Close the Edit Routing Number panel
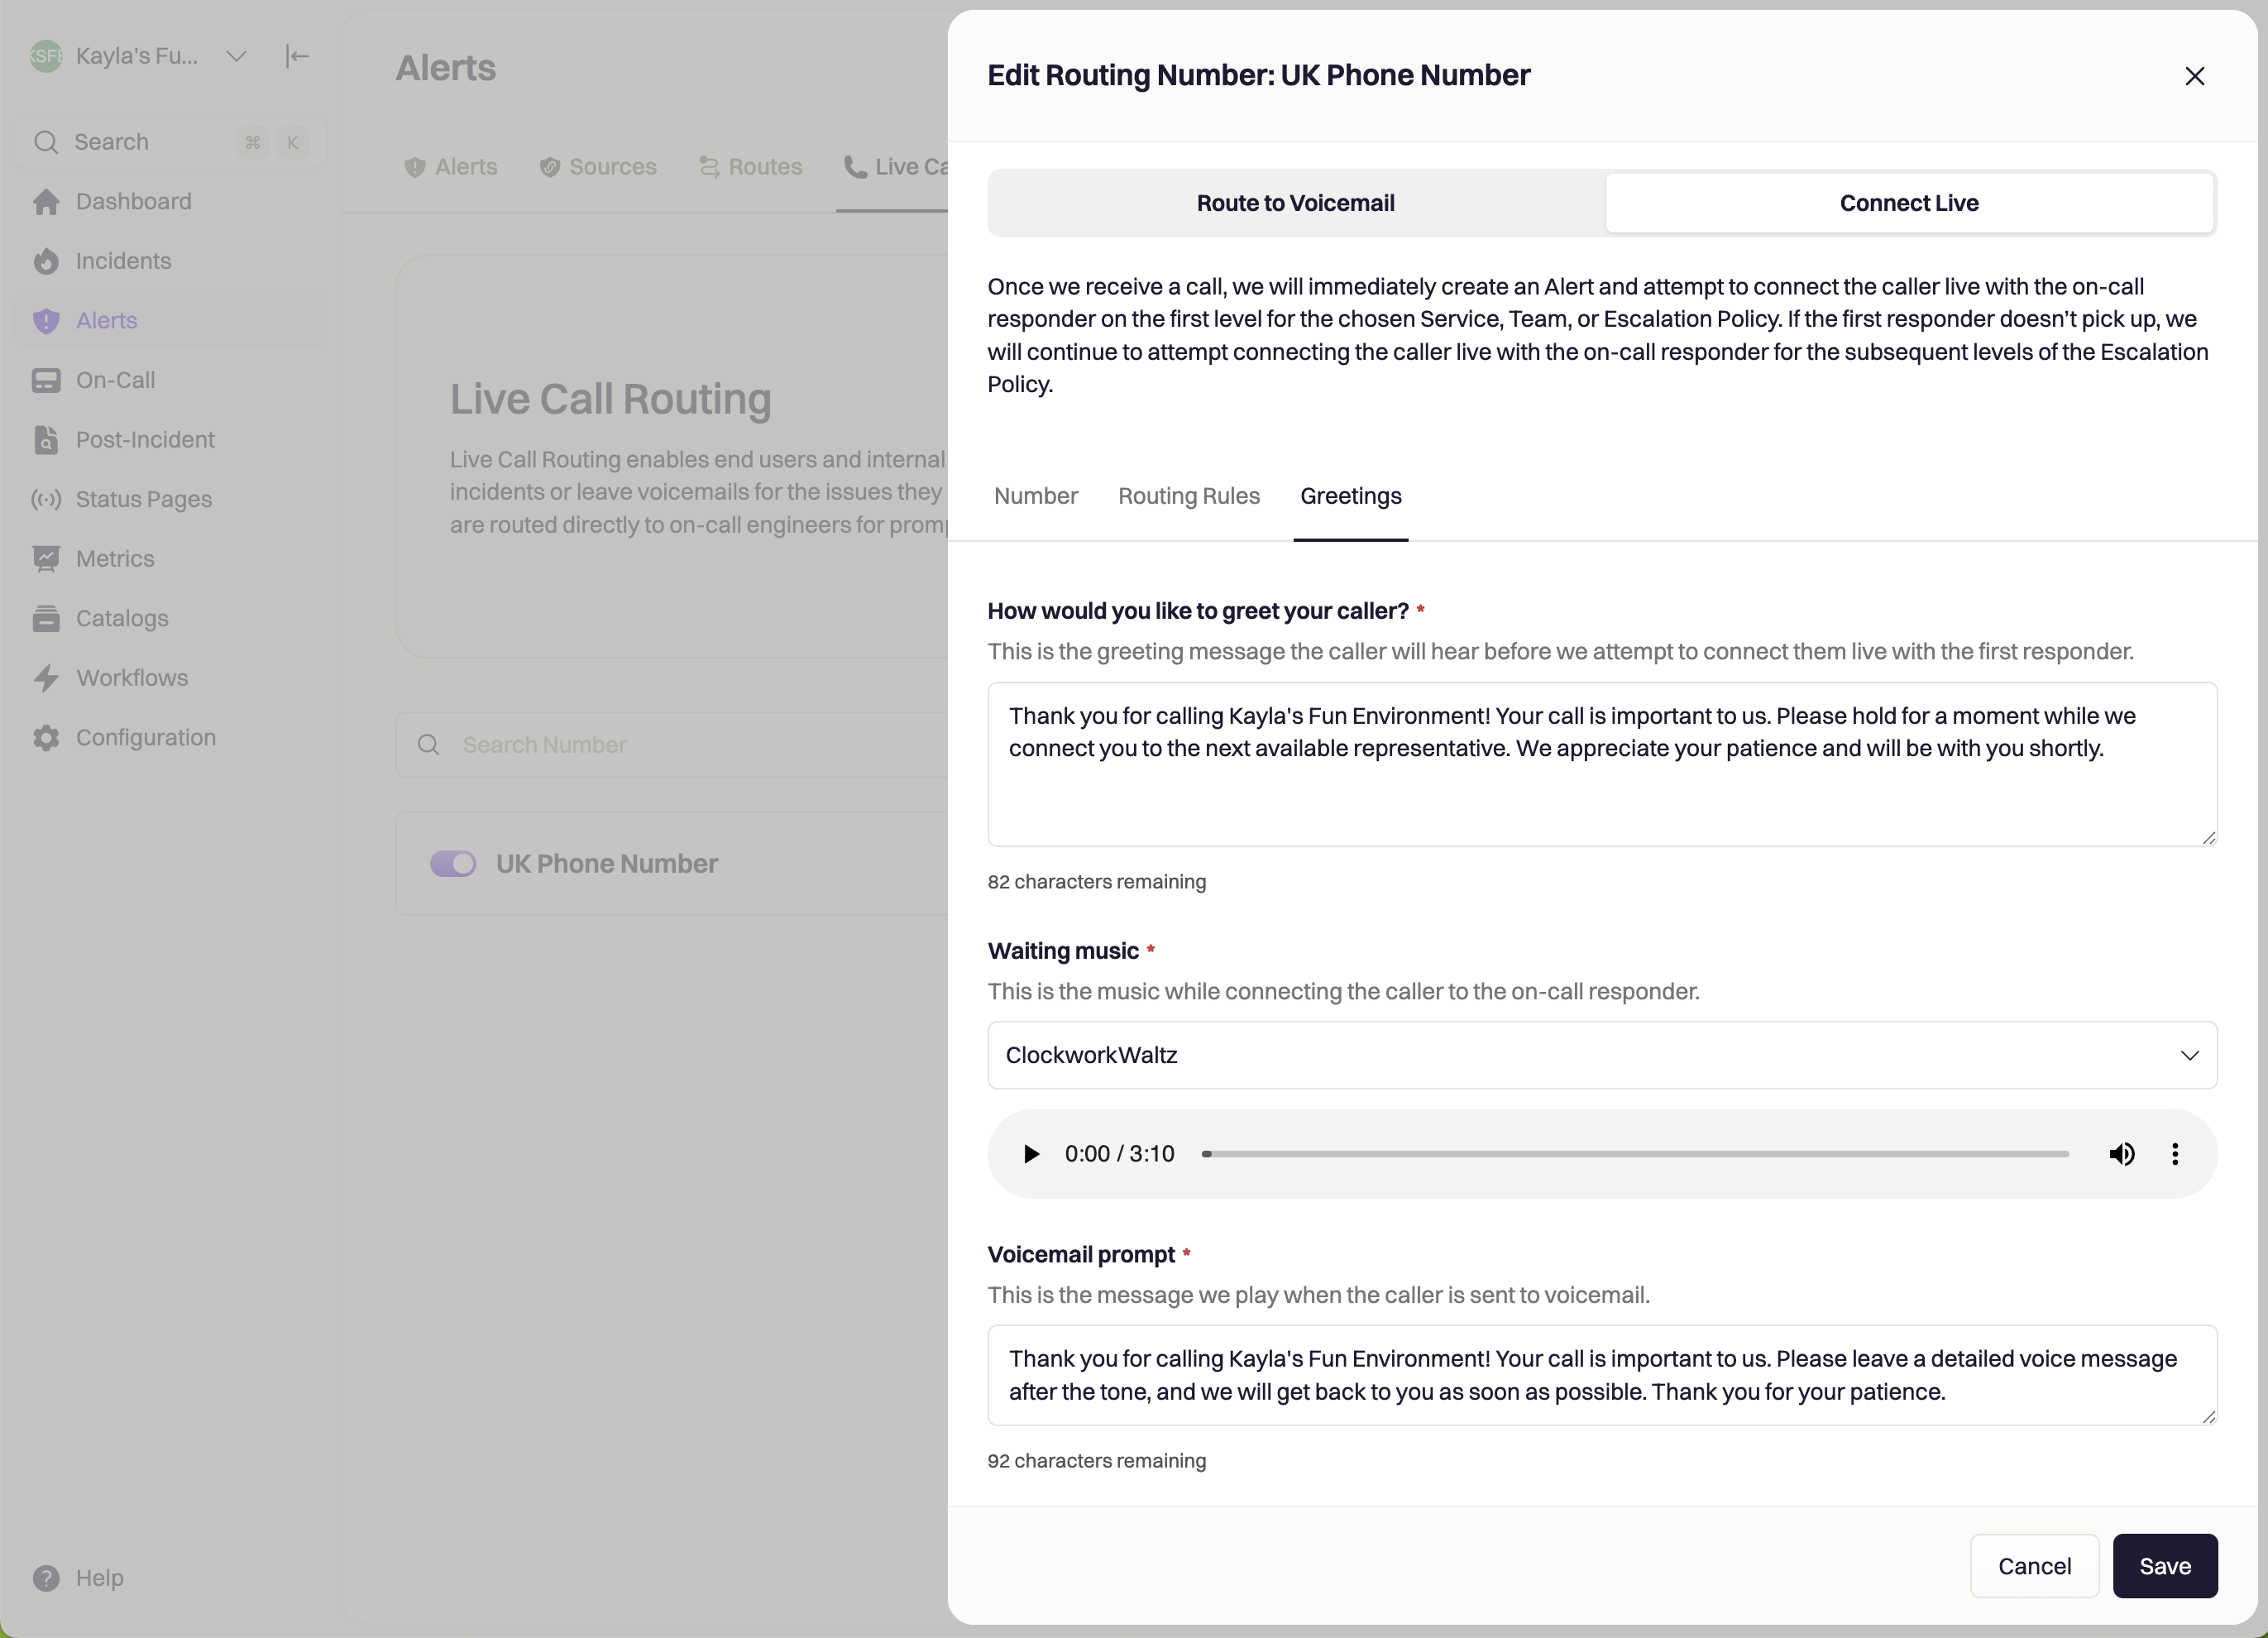 pos(2194,76)
